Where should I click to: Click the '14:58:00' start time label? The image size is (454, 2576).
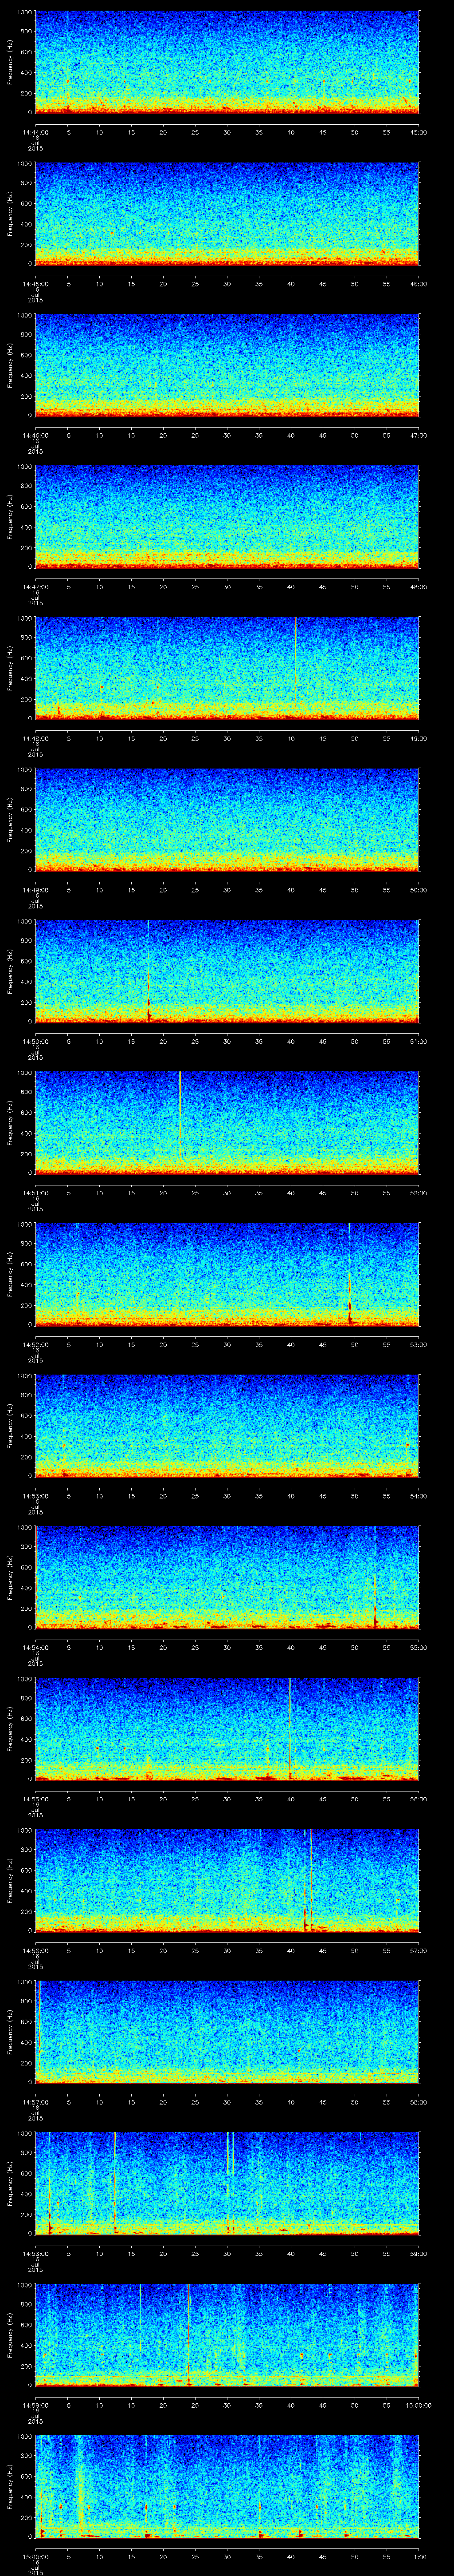click(x=35, y=2253)
